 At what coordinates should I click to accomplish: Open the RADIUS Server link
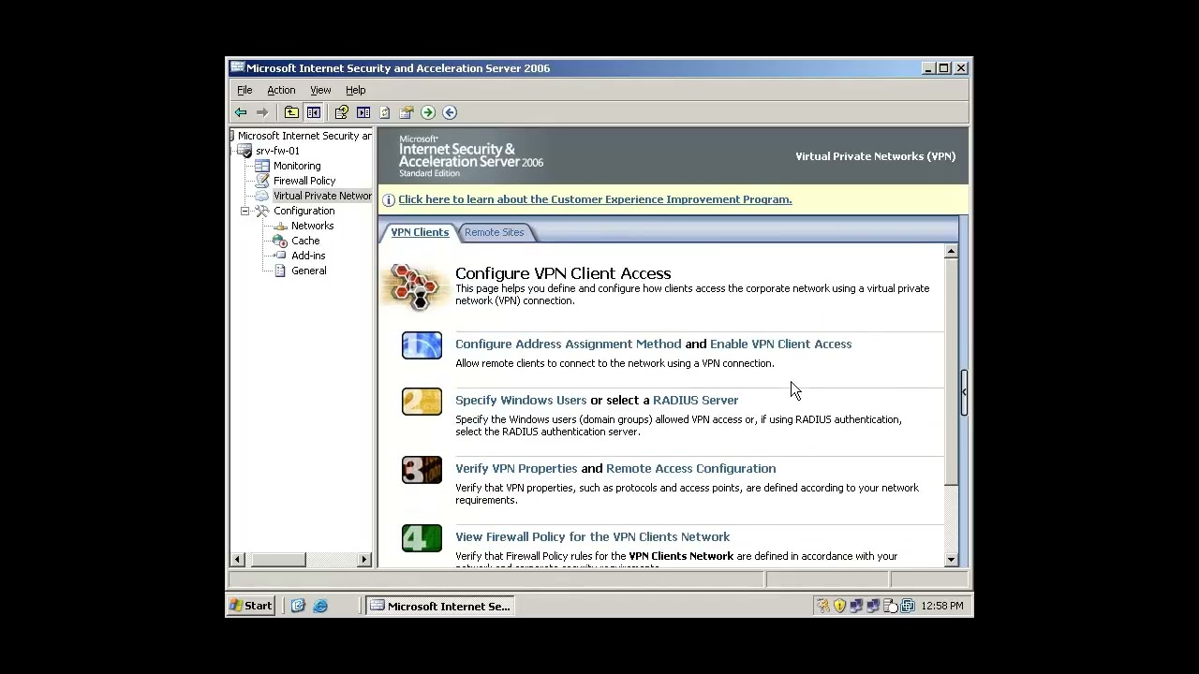(695, 400)
